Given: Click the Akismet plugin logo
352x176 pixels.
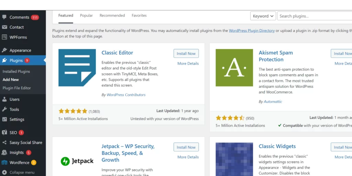Looking at the screenshot, I should tap(234, 68).
